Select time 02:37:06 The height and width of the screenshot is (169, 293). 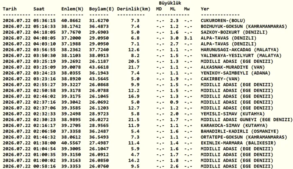[44, 108]
